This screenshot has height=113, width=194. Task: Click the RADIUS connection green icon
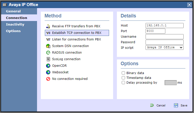point(48,53)
